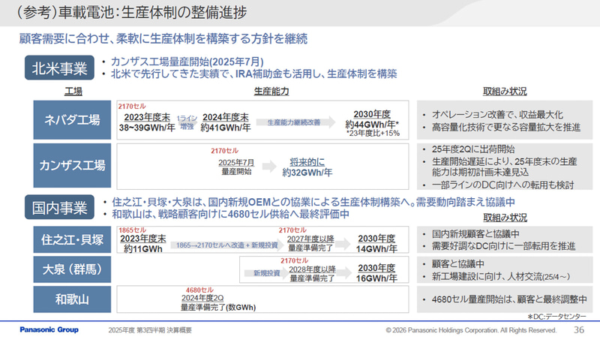
Task: Click 2024年度末 約41GWh/年 value
Action: coord(226,122)
